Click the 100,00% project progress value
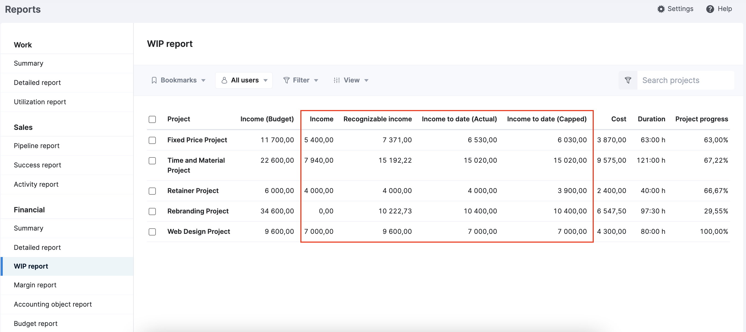This screenshot has width=746, height=332. click(x=714, y=232)
